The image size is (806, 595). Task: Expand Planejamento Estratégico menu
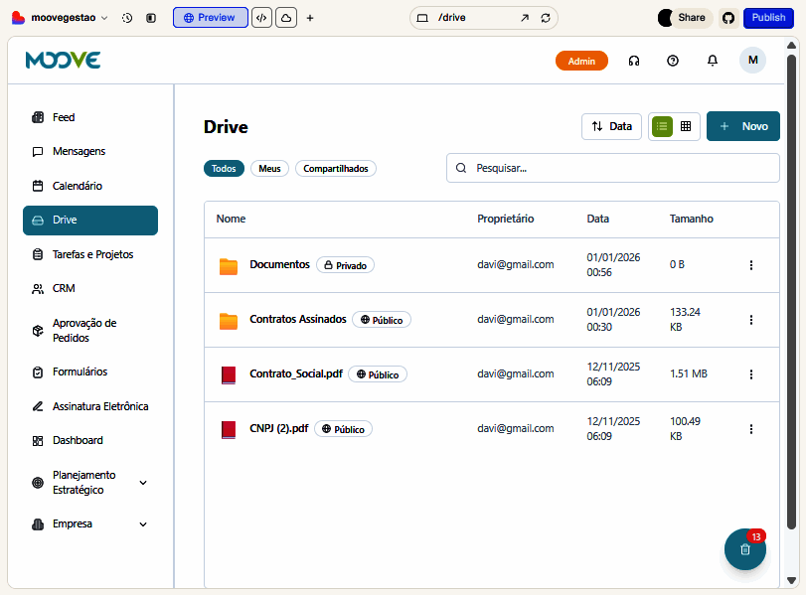143,483
